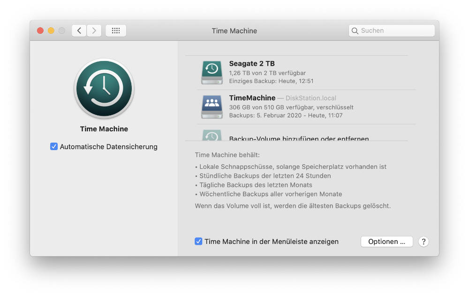This screenshot has width=469, height=296.
Task: Click 'Tägliche Backups des letzten Monats'
Action: pyautogui.click(x=254, y=185)
